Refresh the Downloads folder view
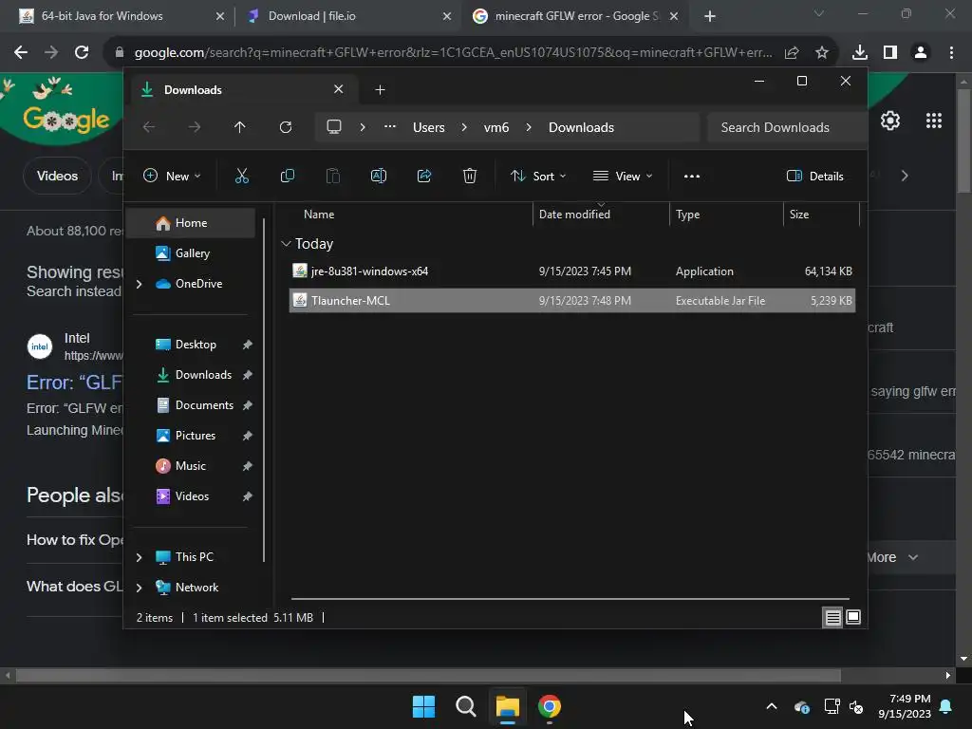Image resolution: width=972 pixels, height=729 pixels. [x=285, y=127]
